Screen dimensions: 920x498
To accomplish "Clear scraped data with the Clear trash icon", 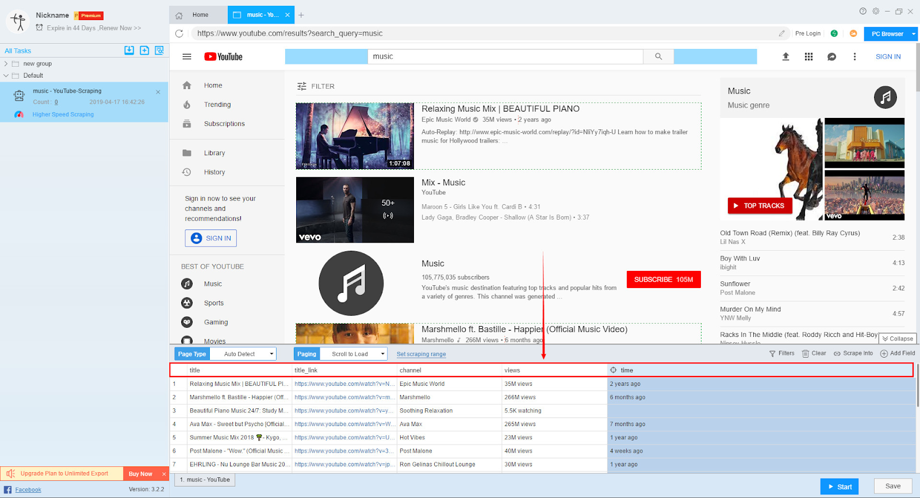I will (806, 354).
